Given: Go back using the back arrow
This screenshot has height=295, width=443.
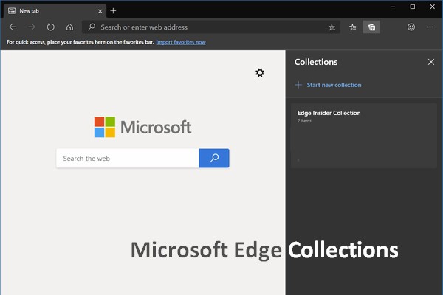Looking at the screenshot, I should click(x=13, y=27).
